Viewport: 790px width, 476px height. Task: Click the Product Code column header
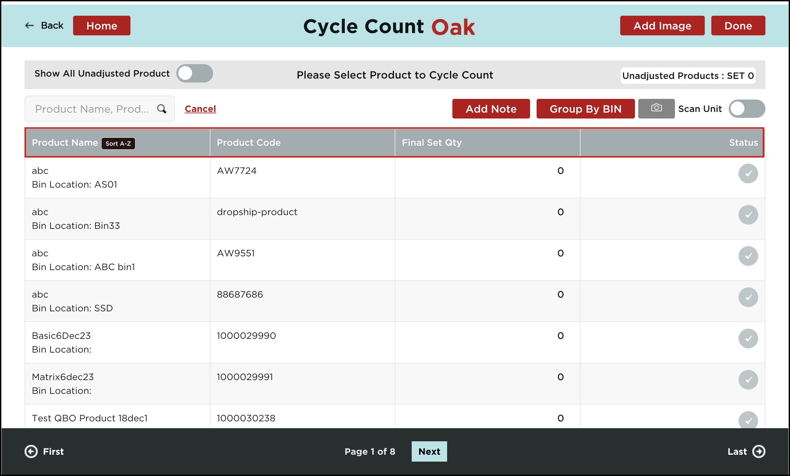248,142
